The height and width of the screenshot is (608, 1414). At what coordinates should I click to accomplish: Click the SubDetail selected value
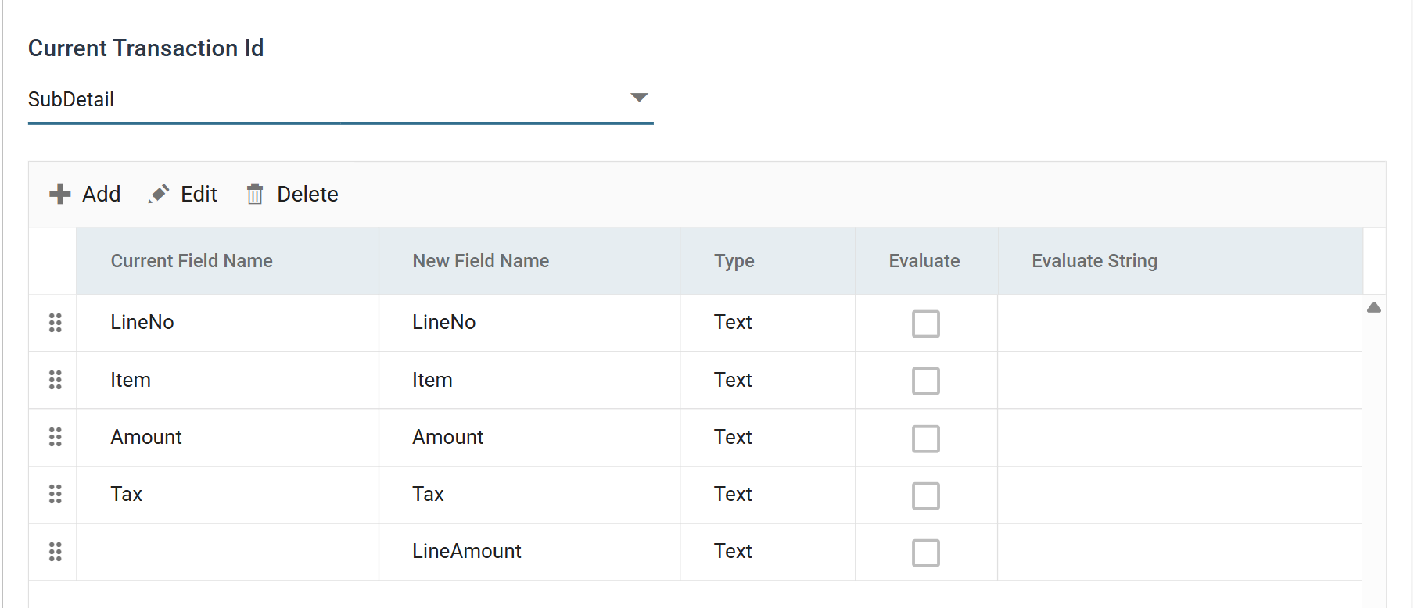click(71, 99)
